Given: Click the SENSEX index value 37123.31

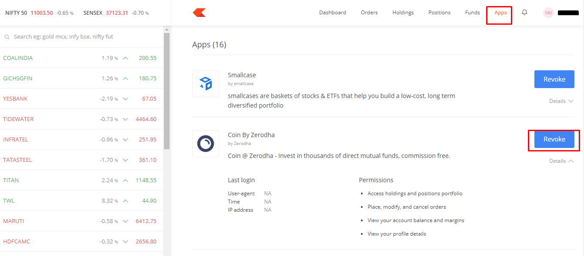Looking at the screenshot, I should (x=117, y=13).
